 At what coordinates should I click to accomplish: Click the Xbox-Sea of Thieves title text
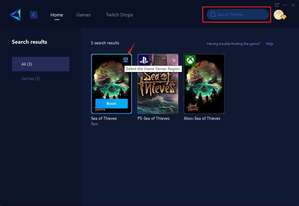pos(202,118)
